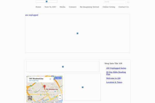The width and height of the screenshot is (155, 103).
Task: Click the 1441 Woodward Ave title in map card
Action: coord(36,79)
